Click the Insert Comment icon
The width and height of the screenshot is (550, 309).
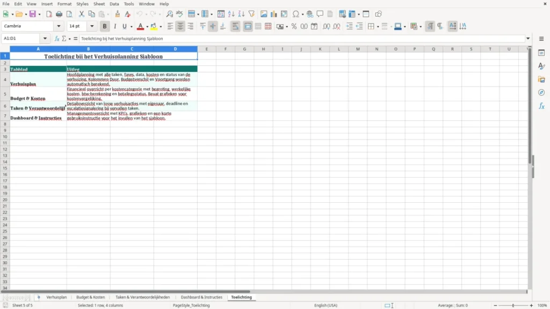pos(320,14)
